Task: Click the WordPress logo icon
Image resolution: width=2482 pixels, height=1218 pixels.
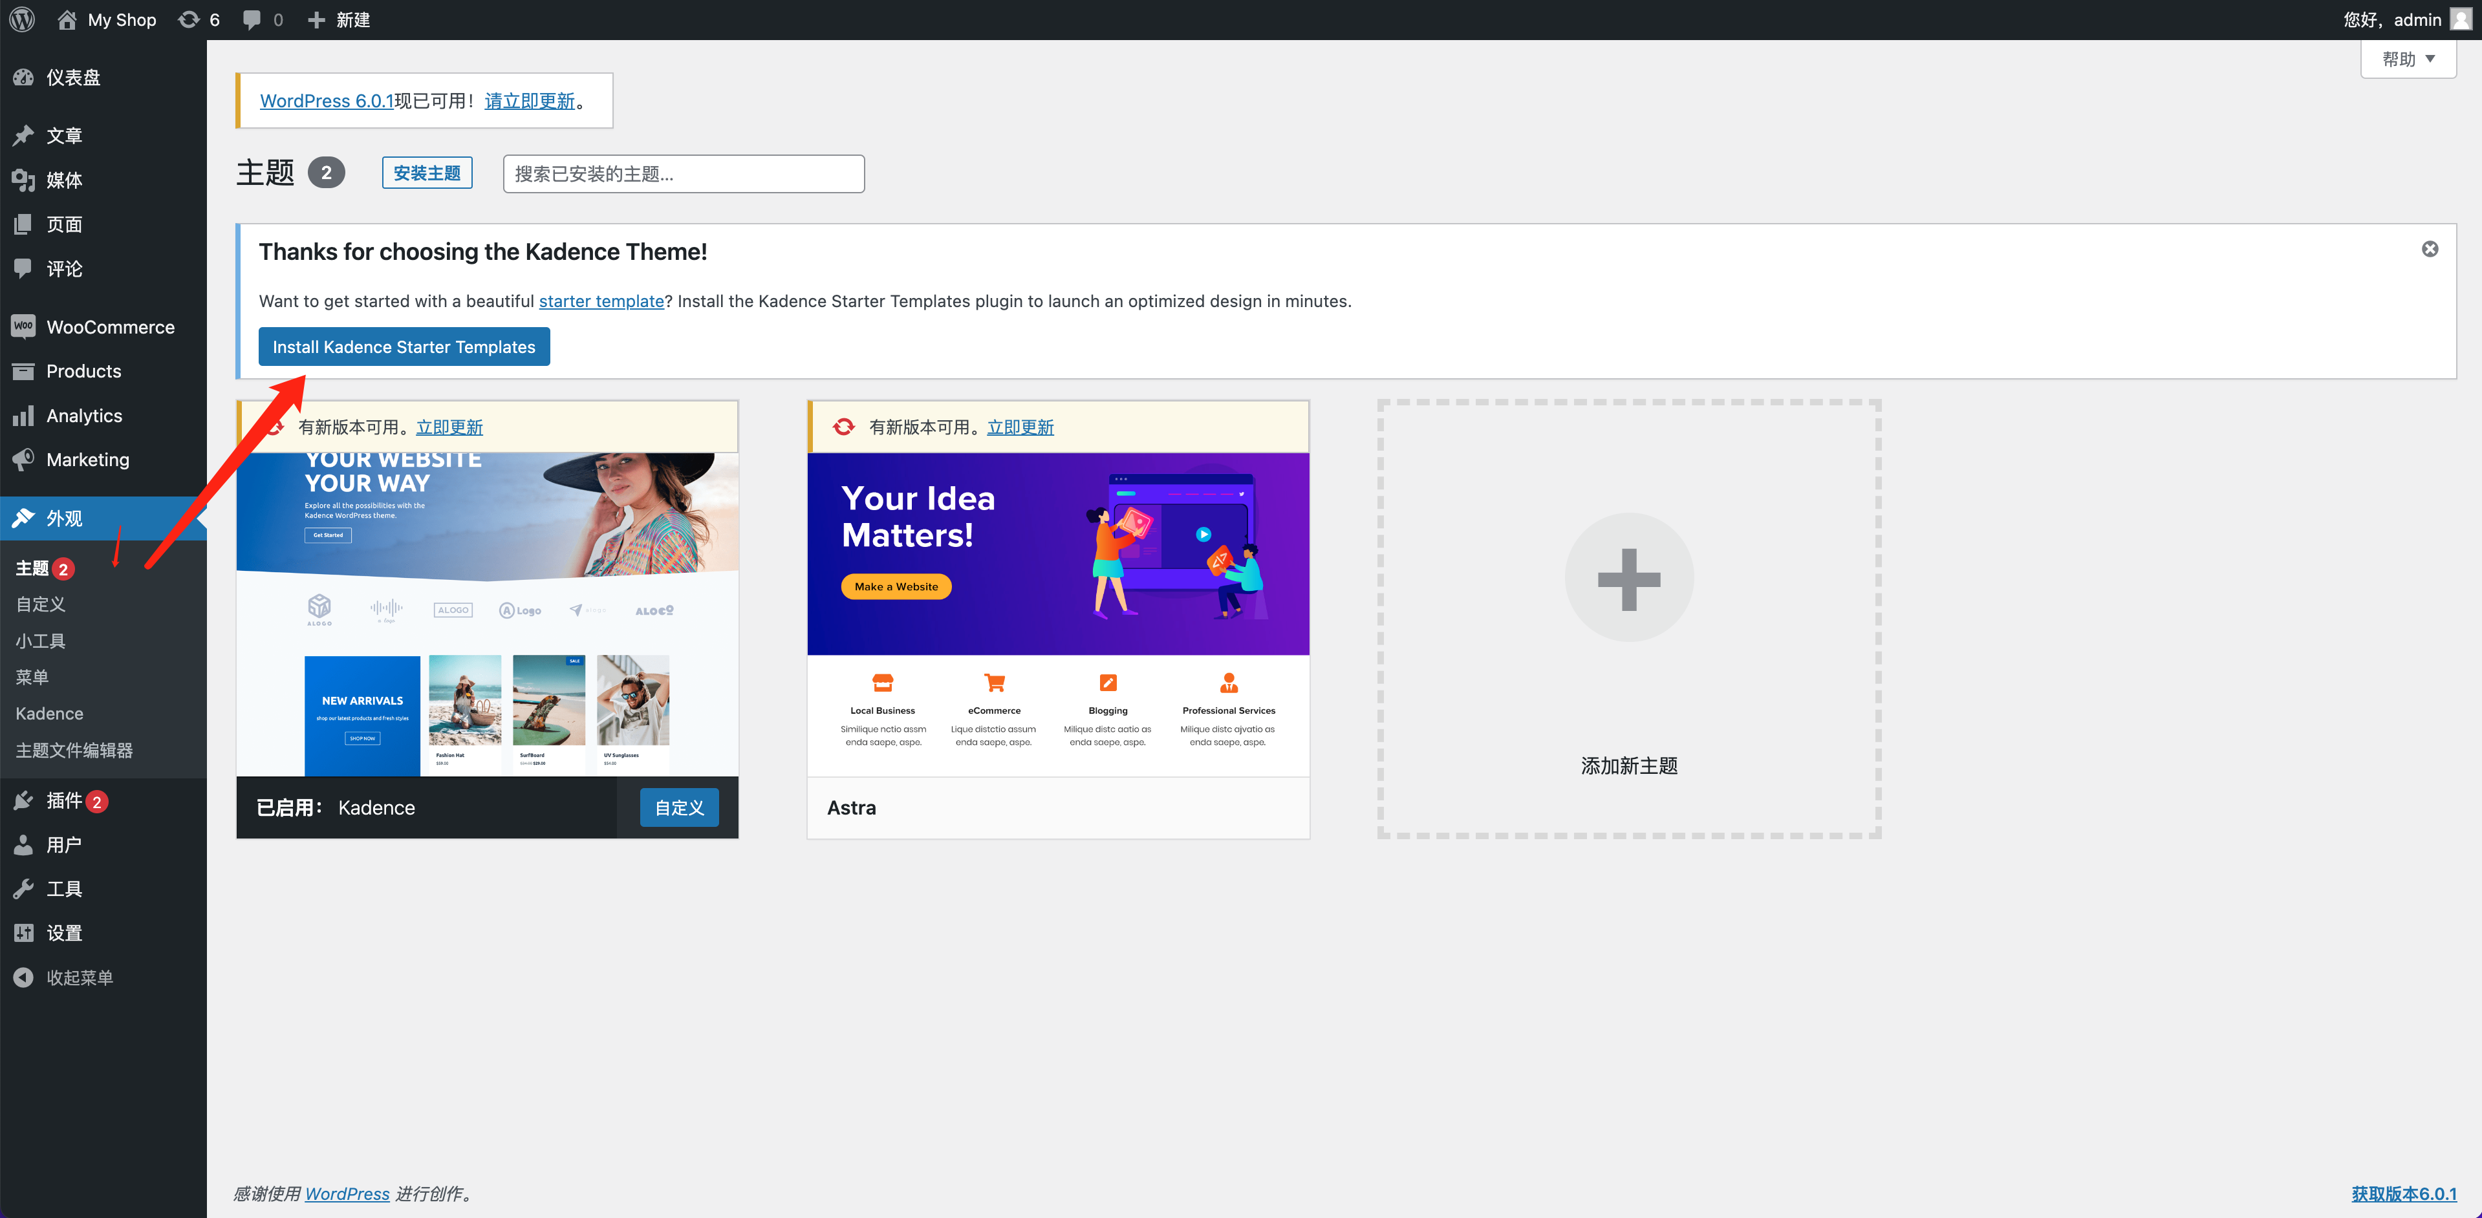Action: click(x=22, y=19)
